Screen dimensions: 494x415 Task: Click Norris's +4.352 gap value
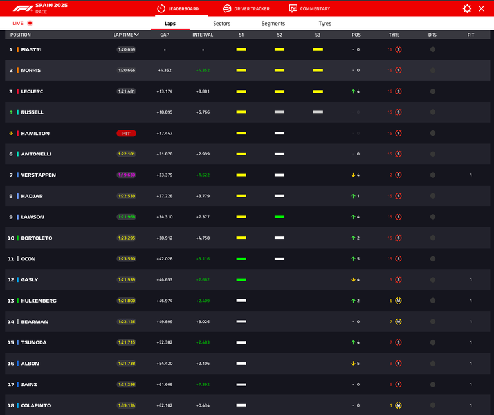[x=165, y=70]
